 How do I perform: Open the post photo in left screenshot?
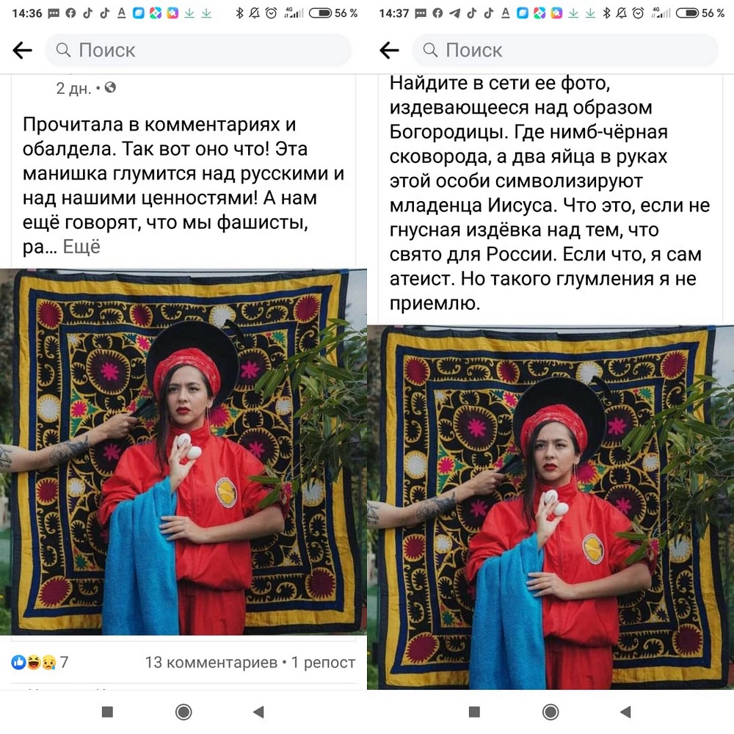[183, 452]
